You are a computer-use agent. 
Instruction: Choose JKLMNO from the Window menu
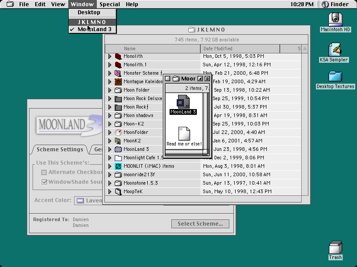click(x=92, y=22)
